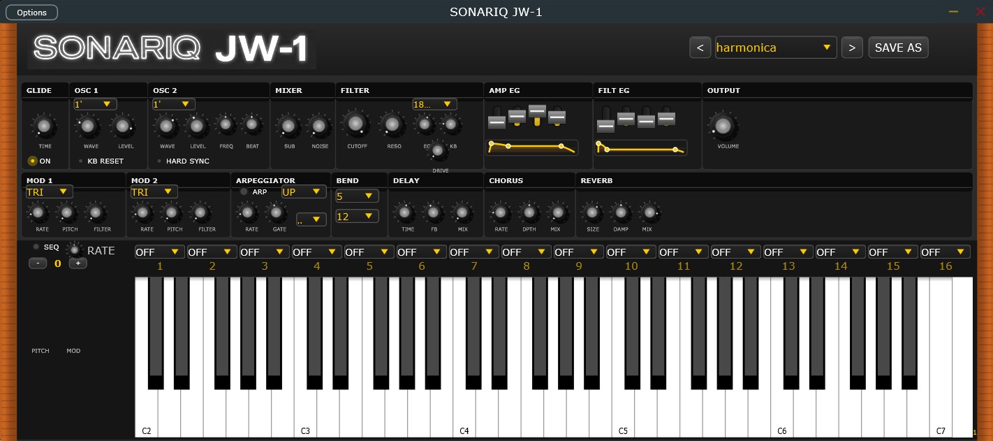
Task: Go to the previous preset
Action: (x=700, y=48)
